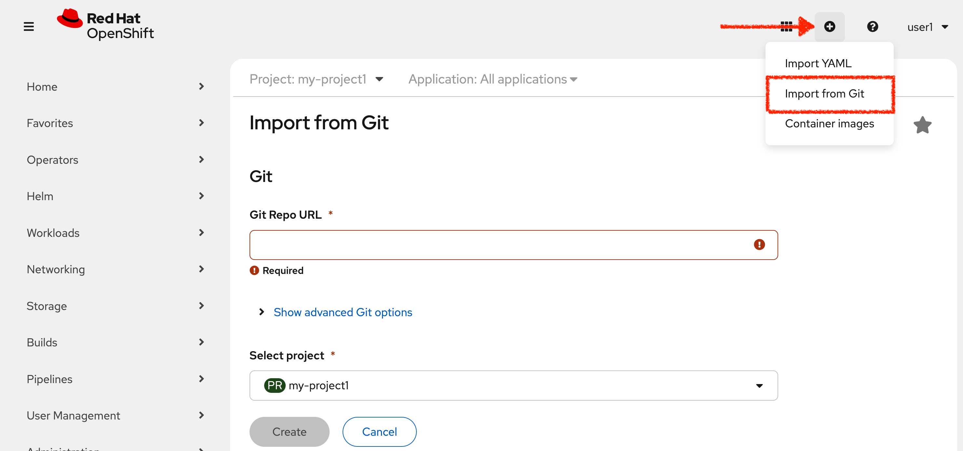Viewport: 963px width, 451px height.
Task: Open the Select project dropdown
Action: (759, 385)
